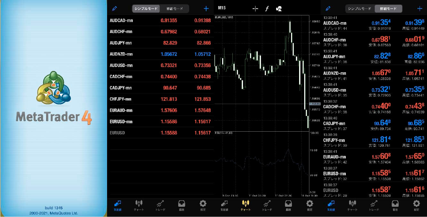
Task: Tap the RSI(14) indicator pane label
Action: (x=223, y=133)
